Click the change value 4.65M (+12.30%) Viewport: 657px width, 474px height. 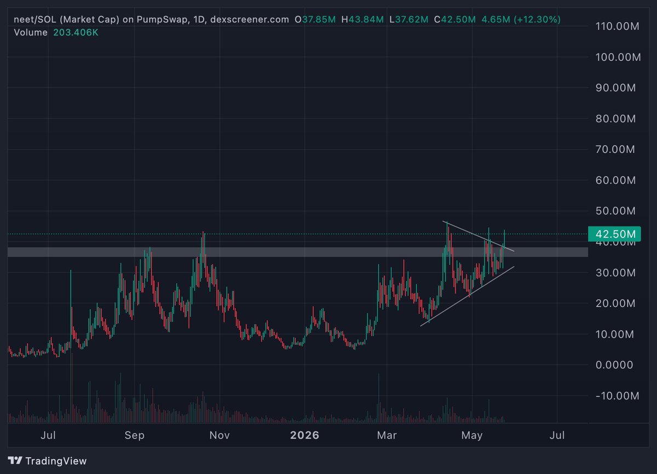click(521, 19)
